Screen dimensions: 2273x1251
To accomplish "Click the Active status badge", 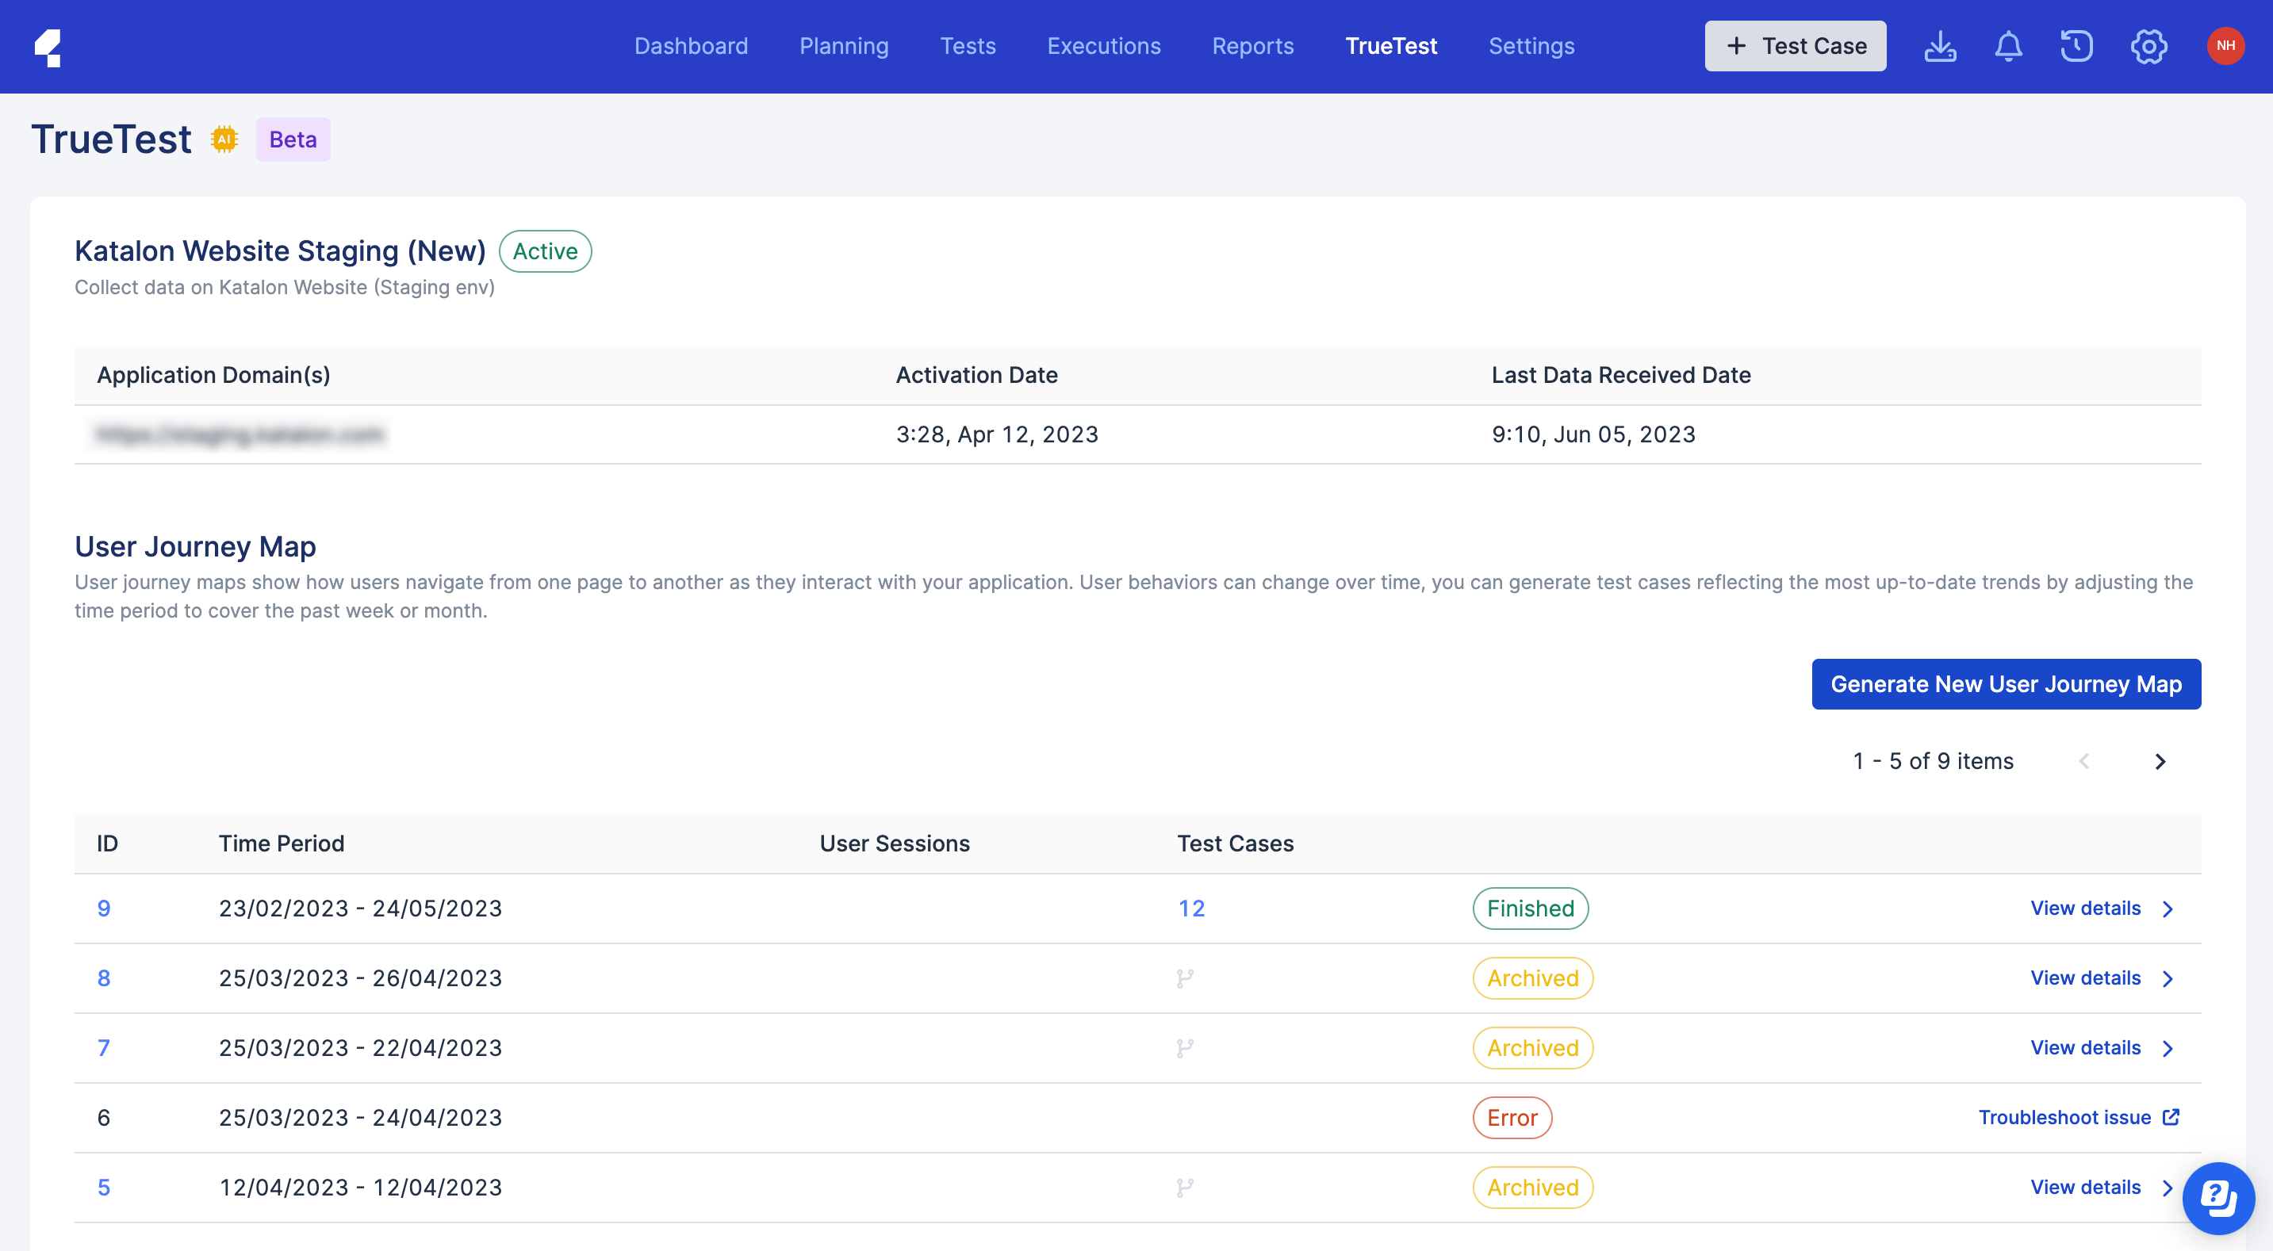I will pos(546,251).
